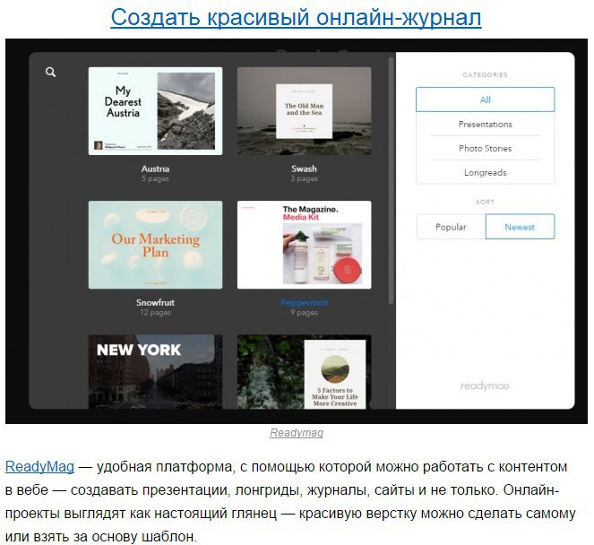Click the Swash template title

point(305,169)
